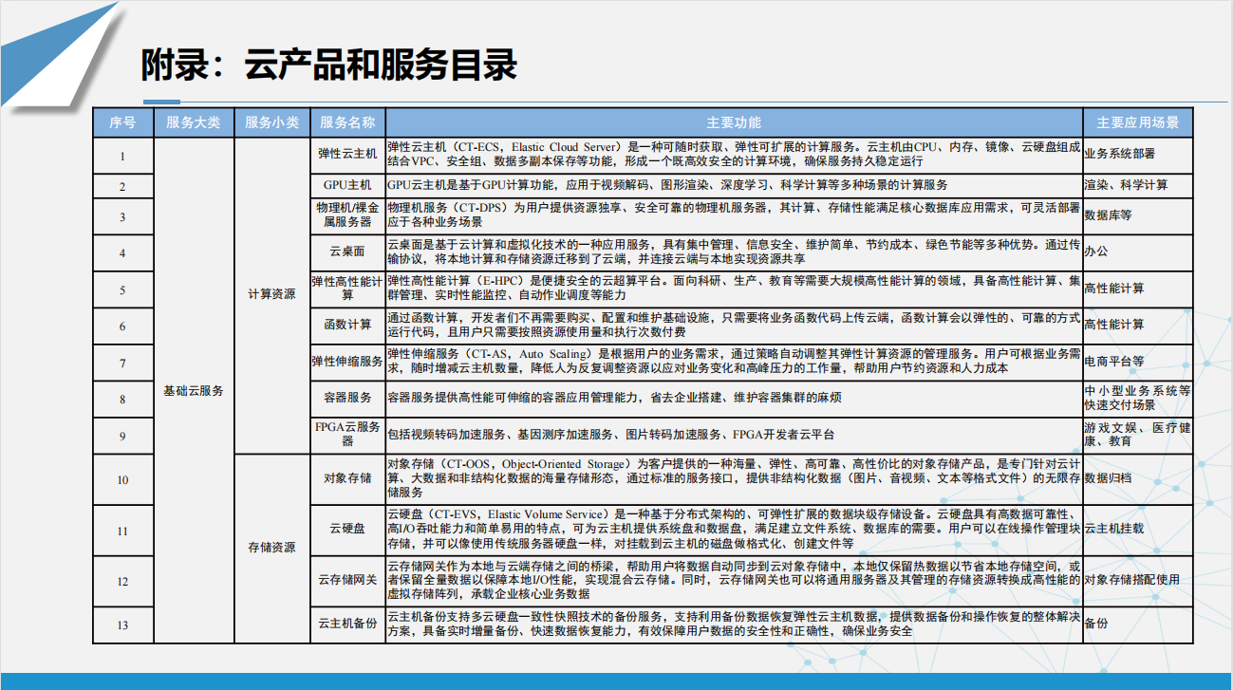Click the row number 13 cell
The width and height of the screenshot is (1233, 690).
[122, 625]
